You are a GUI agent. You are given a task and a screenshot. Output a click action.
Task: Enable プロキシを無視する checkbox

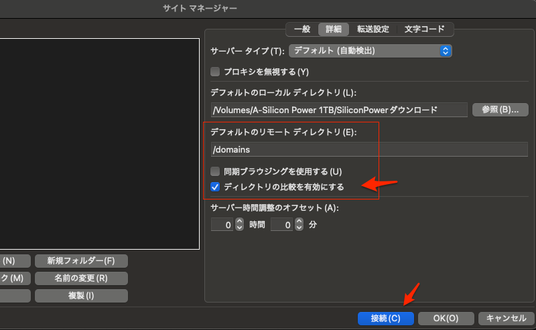click(216, 72)
